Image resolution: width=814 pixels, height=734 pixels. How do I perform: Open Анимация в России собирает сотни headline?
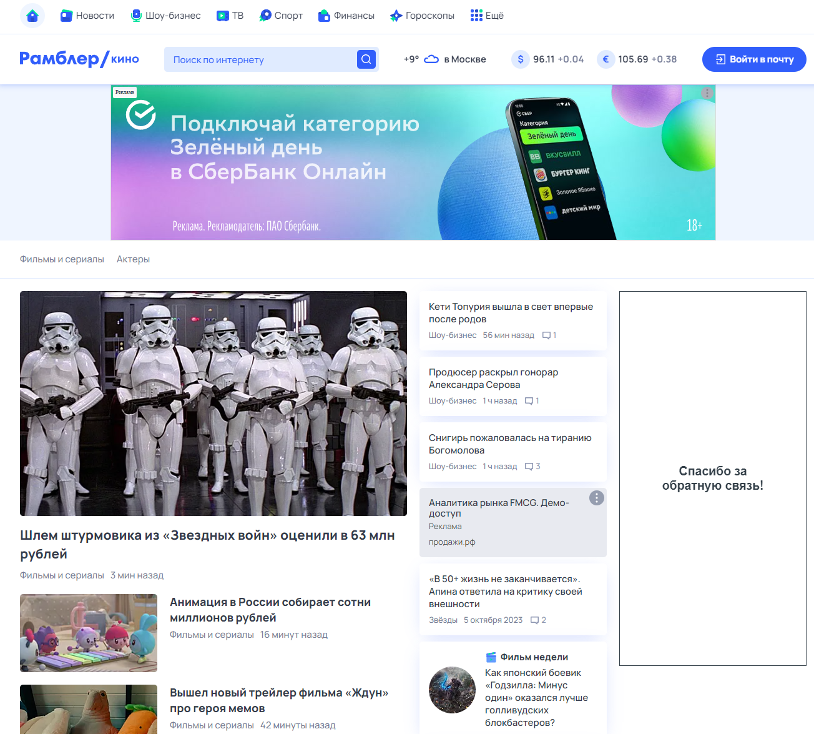(x=270, y=610)
